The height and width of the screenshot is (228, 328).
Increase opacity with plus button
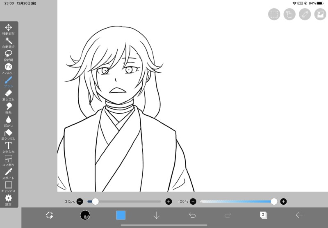283,201
